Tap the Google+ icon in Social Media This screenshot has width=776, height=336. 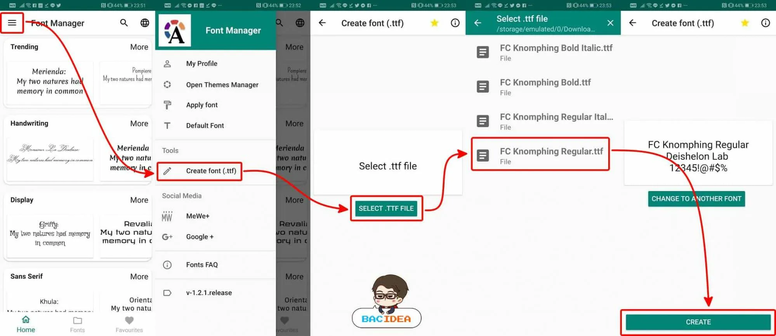coord(167,237)
